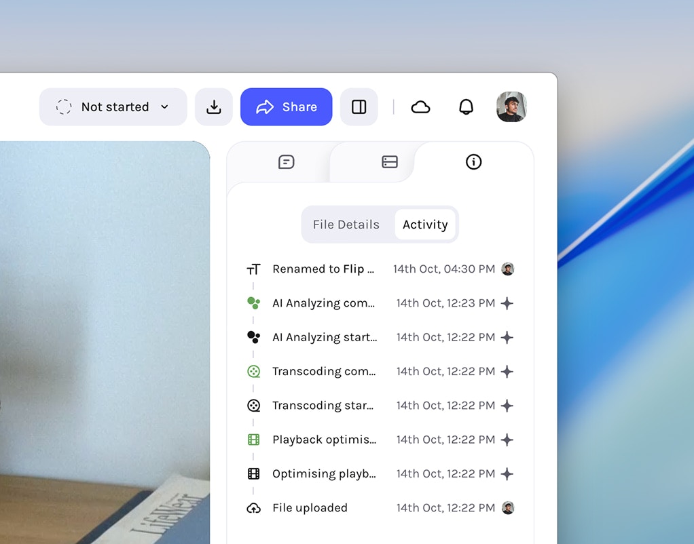The width and height of the screenshot is (694, 544).
Task: Open the user profile avatar
Action: click(x=511, y=106)
